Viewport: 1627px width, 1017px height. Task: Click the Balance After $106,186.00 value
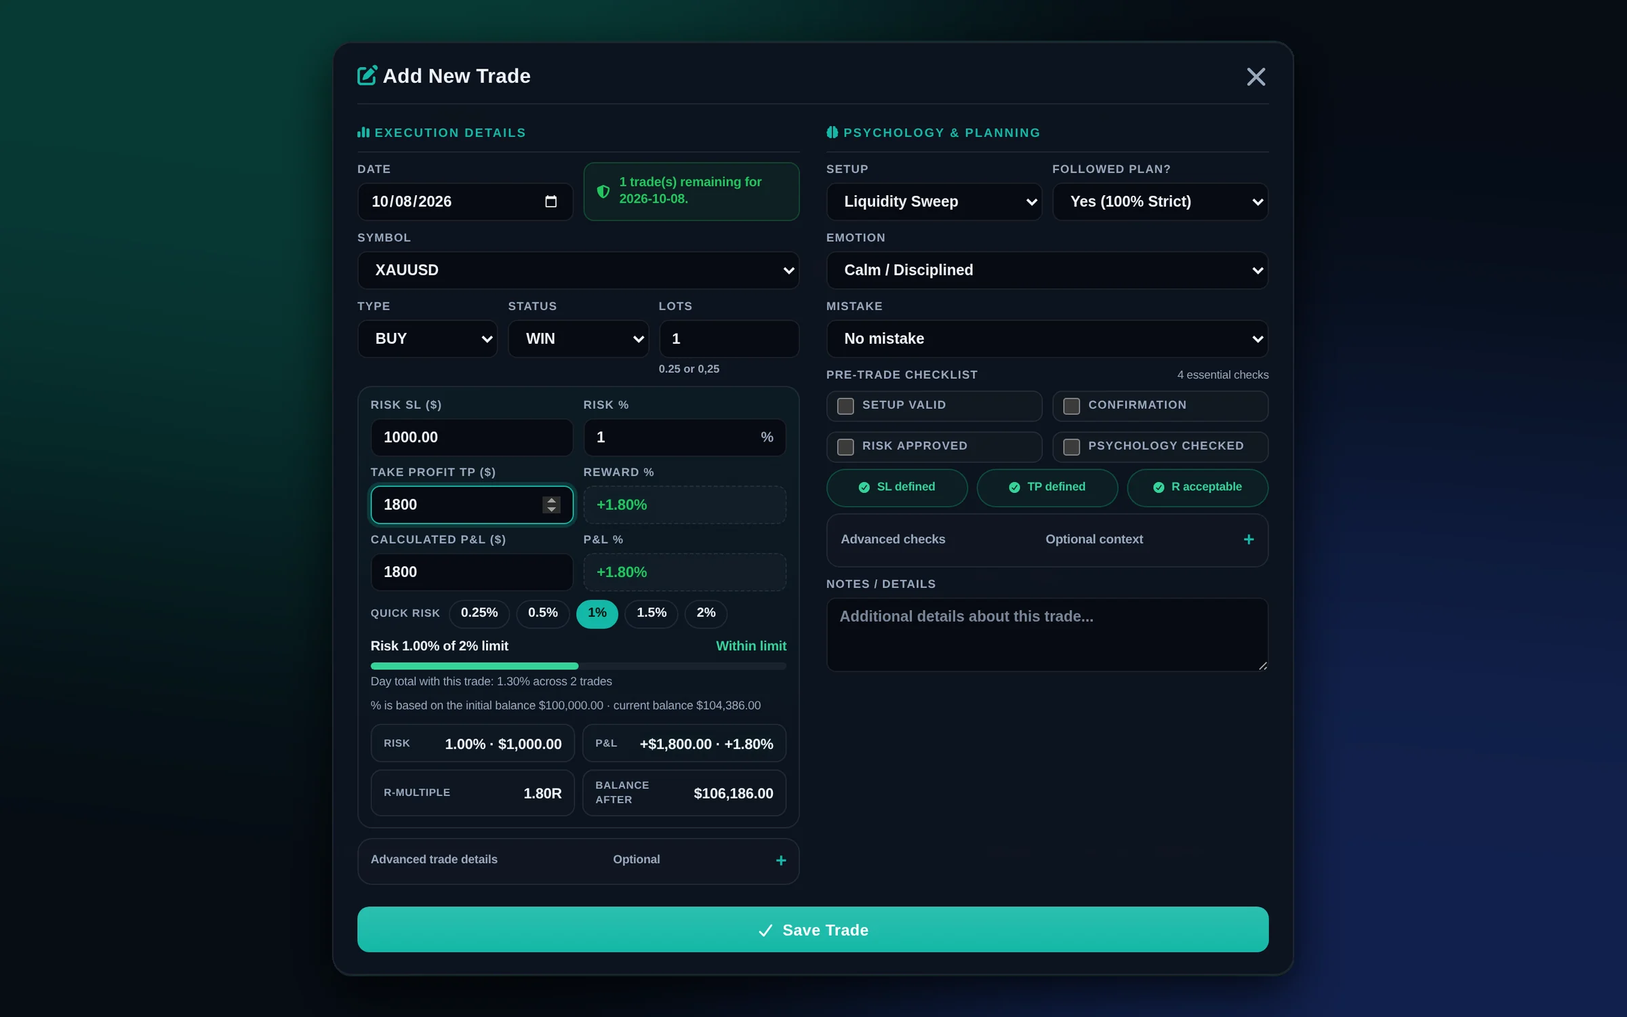(733, 793)
